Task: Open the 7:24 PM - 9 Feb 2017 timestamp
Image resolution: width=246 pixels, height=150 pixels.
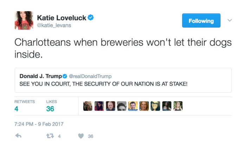Action: pyautogui.click(x=39, y=124)
